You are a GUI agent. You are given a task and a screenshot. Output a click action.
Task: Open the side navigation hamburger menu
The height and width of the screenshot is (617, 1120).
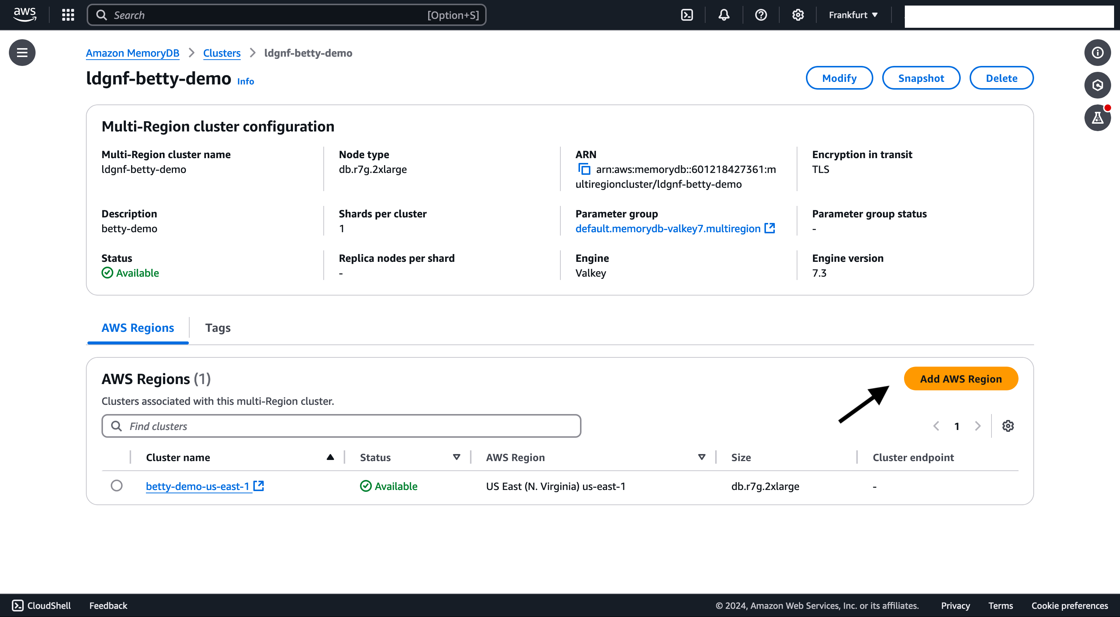pos(22,53)
